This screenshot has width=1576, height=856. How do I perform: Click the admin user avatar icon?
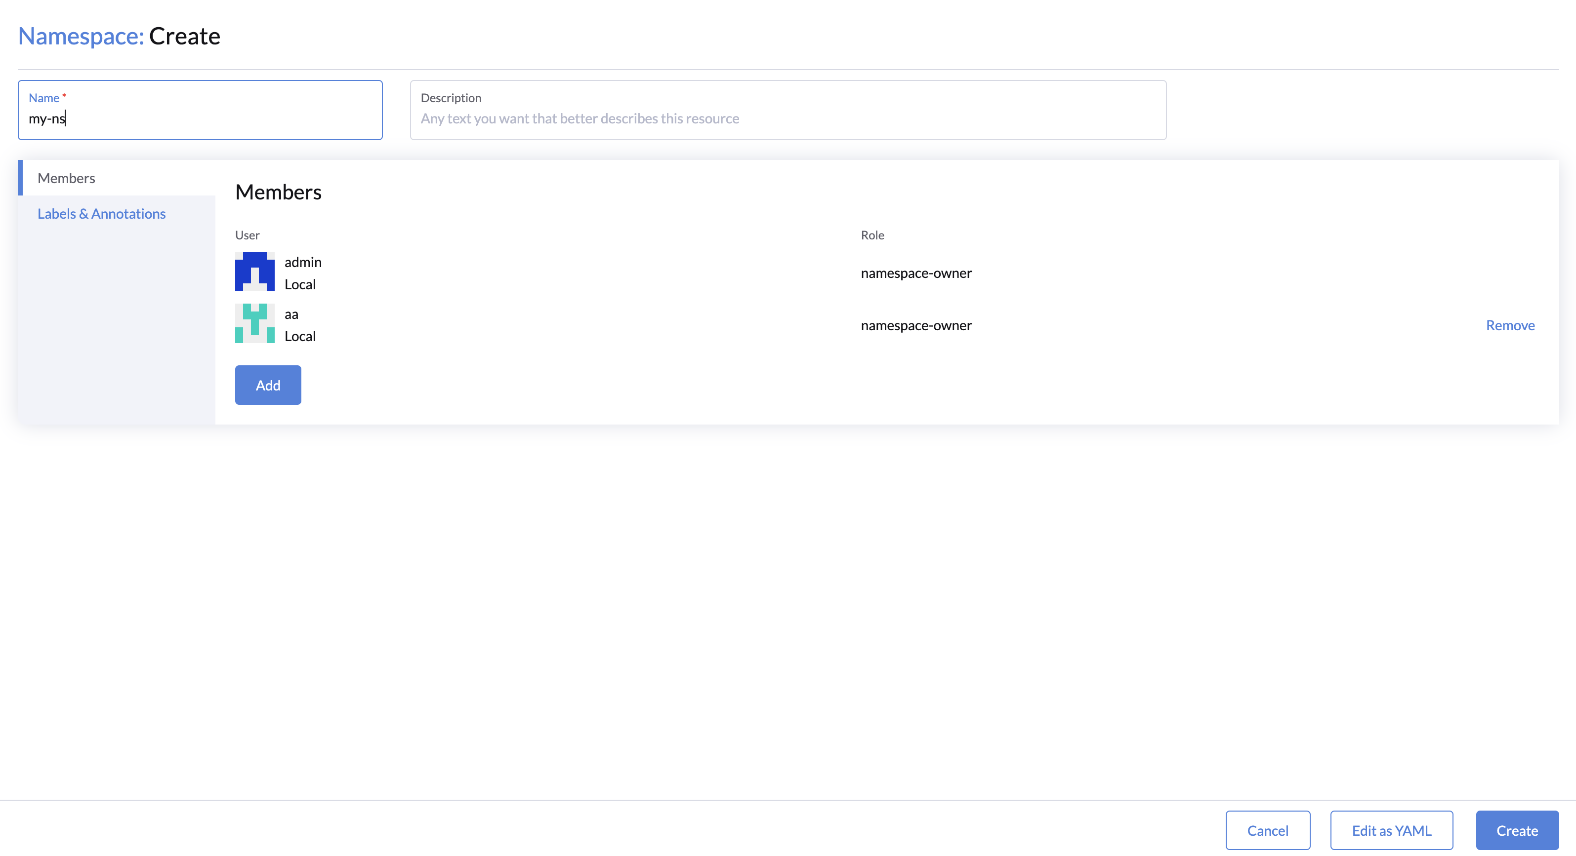[254, 272]
